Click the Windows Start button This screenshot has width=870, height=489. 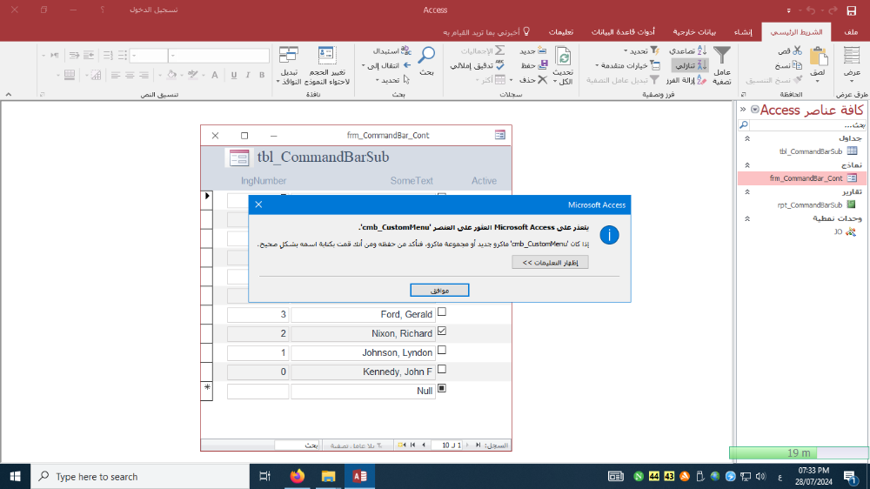click(15, 476)
